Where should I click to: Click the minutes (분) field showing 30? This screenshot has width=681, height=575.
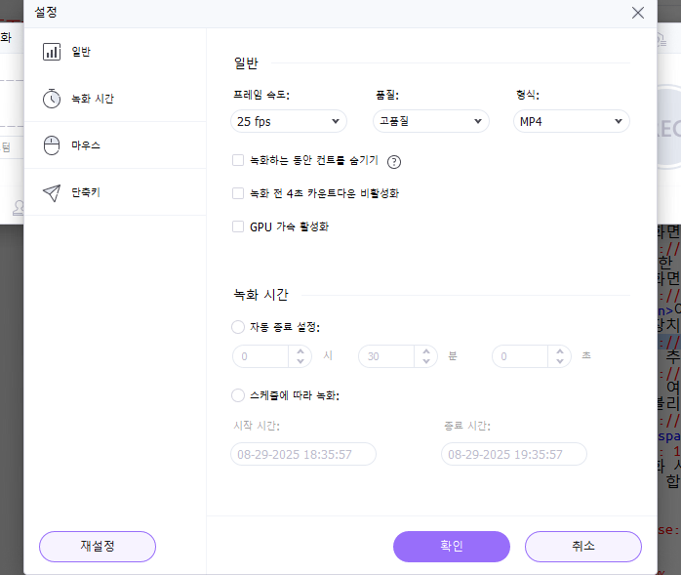386,356
